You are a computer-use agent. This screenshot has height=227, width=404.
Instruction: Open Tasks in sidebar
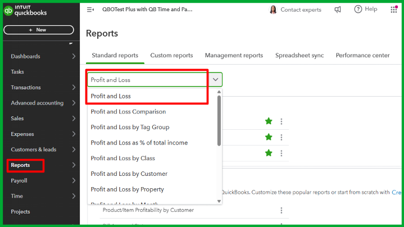point(17,72)
